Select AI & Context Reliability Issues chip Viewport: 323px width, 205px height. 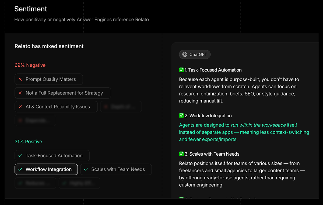(56, 107)
